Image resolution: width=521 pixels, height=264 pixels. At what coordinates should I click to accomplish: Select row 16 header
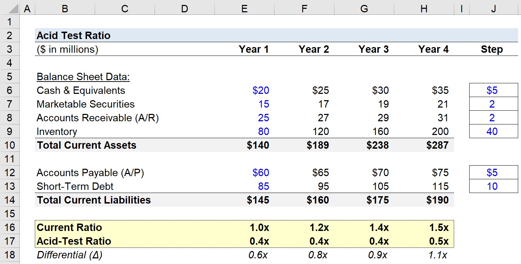(10, 227)
